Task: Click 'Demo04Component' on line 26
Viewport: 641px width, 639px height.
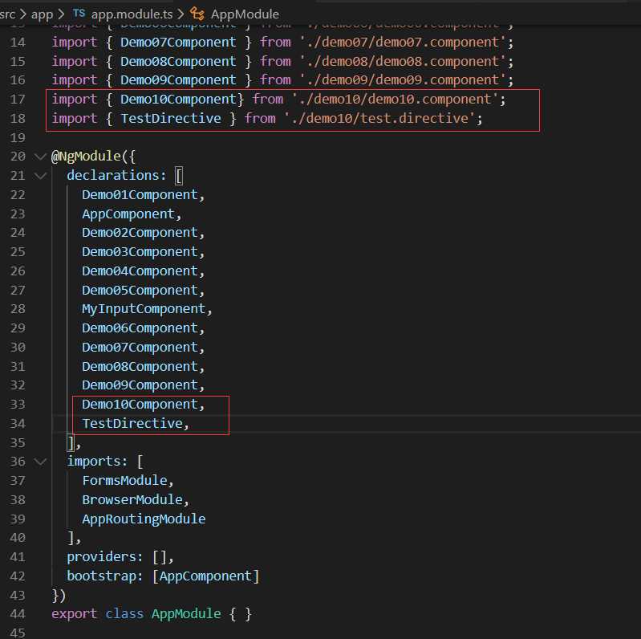Action: [140, 271]
